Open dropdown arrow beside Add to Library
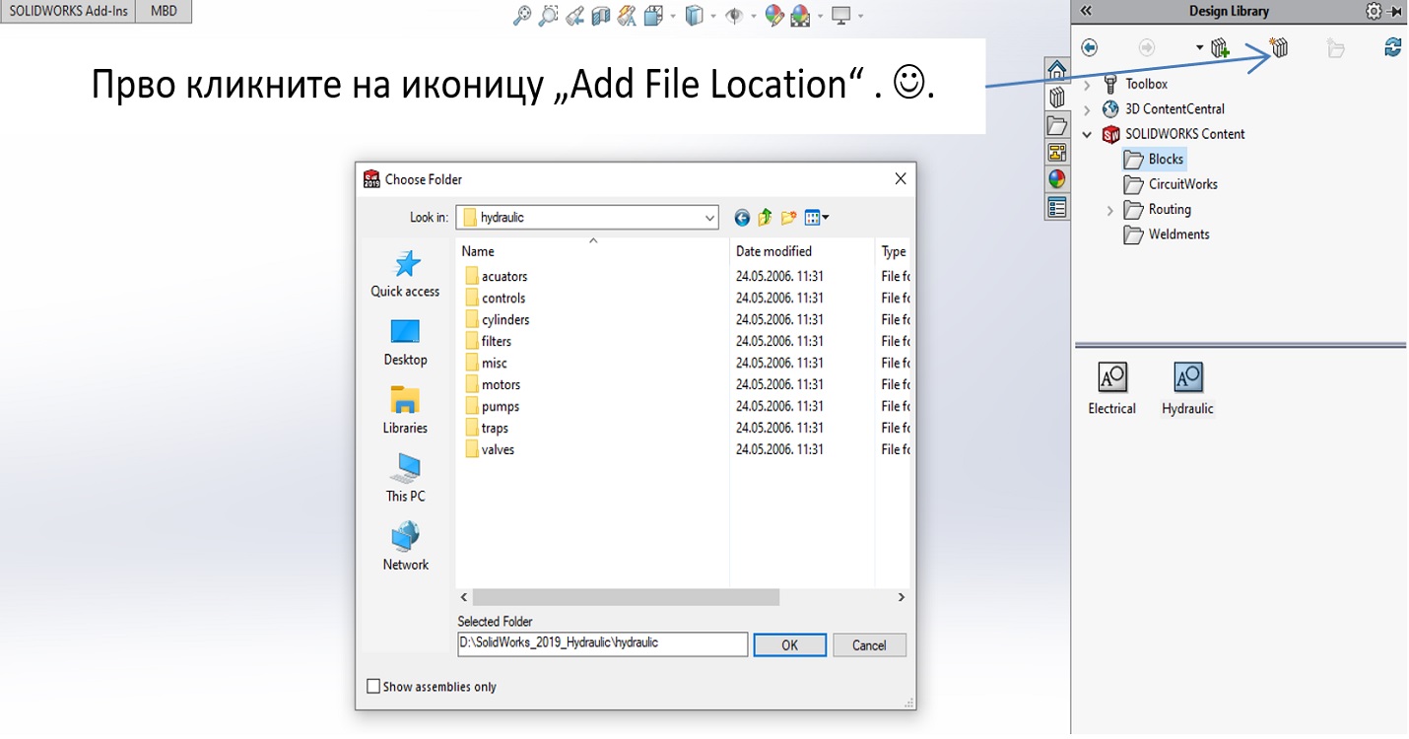Viewport: 1409px width, 739px height. (1199, 47)
